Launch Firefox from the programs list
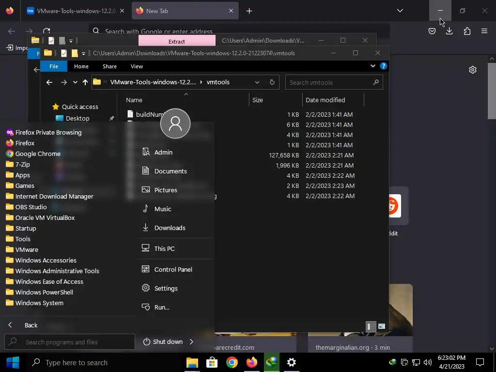 pos(20,143)
